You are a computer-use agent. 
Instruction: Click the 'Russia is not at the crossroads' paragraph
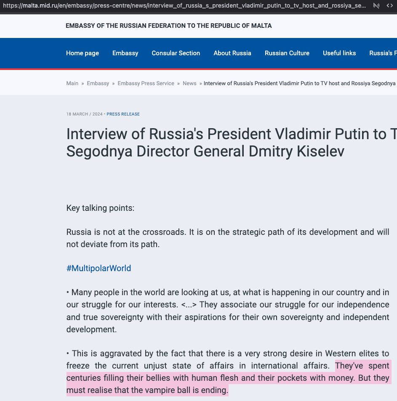click(228, 238)
